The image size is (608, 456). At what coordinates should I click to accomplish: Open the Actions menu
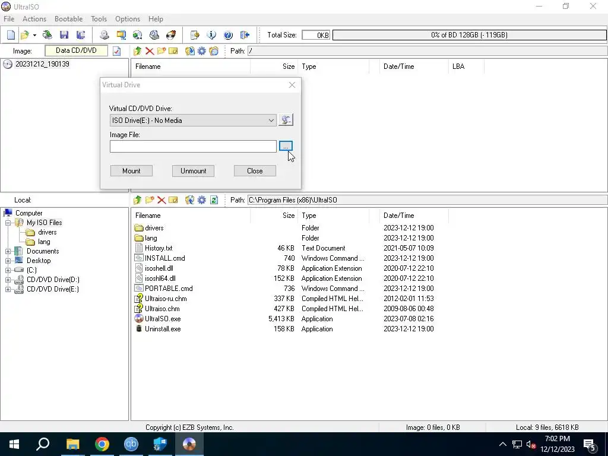pyautogui.click(x=34, y=19)
